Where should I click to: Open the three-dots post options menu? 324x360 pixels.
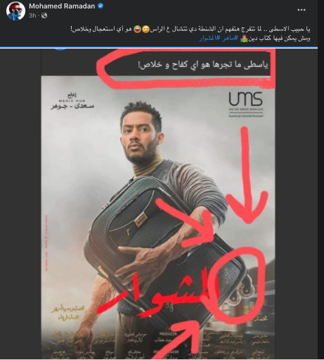coord(302,10)
